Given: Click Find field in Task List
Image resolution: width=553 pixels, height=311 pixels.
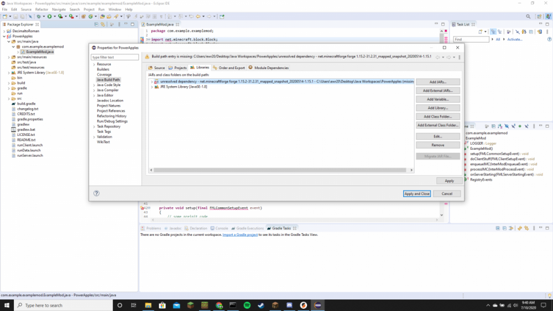Looking at the screenshot, I should pos(471,39).
